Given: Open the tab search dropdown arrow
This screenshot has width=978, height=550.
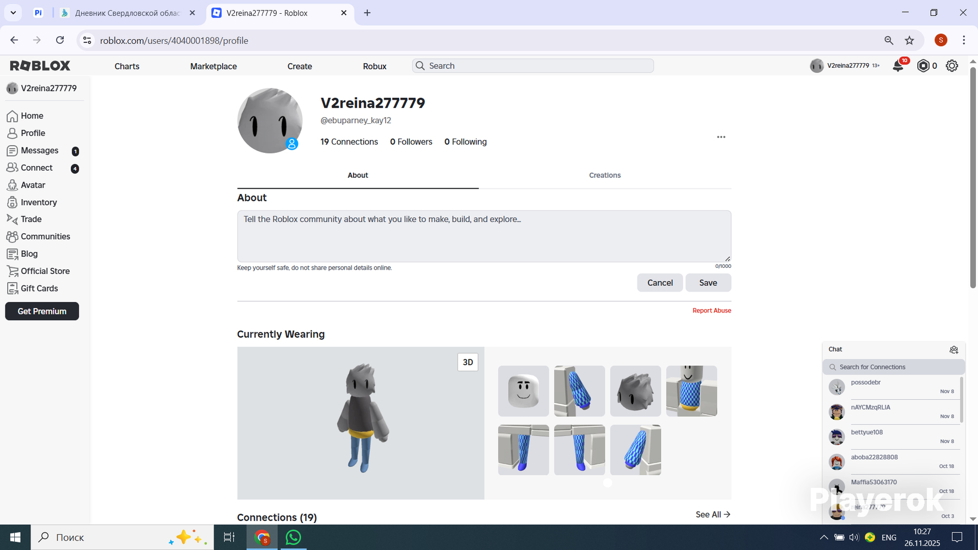Looking at the screenshot, I should tap(13, 13).
